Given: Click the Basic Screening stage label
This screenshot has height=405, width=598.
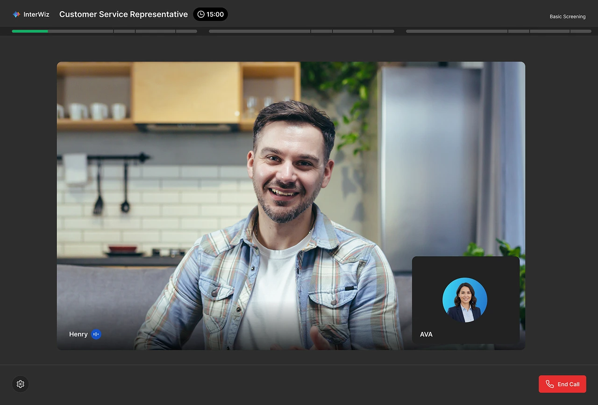Looking at the screenshot, I should pos(567,16).
